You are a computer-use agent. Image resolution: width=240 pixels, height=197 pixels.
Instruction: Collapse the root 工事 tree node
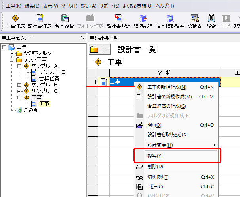coord(4,47)
